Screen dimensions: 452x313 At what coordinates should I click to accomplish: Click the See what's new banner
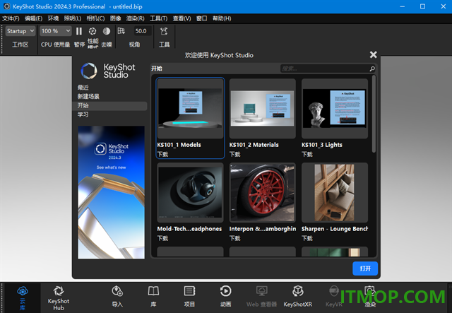coord(112,192)
